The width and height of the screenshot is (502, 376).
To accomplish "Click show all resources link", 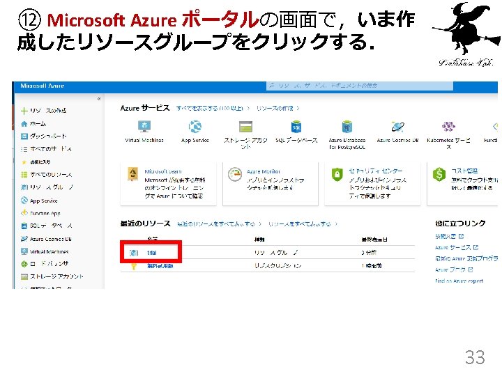I will [x=299, y=224].
